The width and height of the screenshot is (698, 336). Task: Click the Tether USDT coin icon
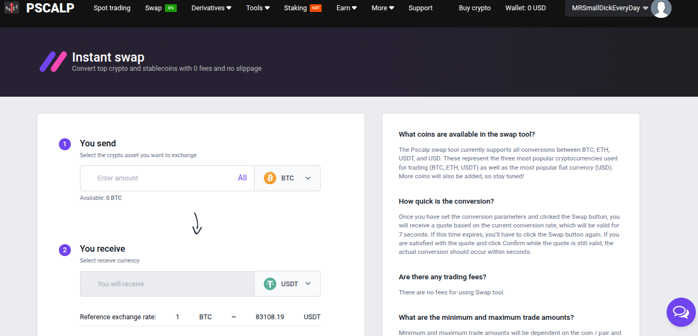270,284
